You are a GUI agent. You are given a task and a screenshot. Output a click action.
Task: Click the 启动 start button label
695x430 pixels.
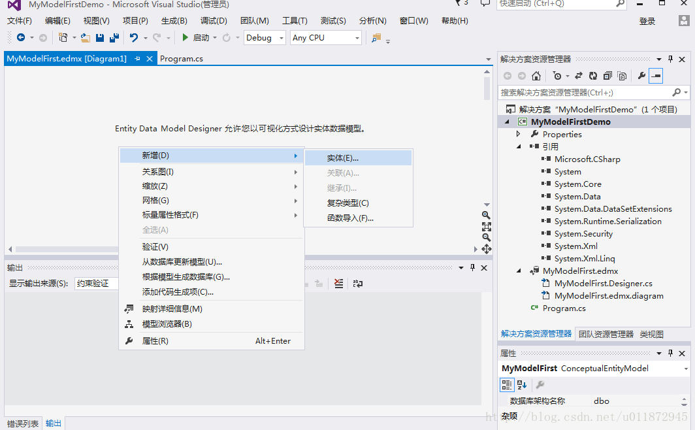[201, 38]
